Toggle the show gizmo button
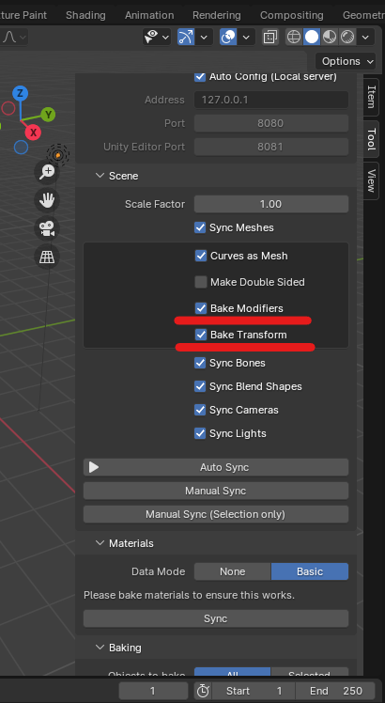This screenshot has width=385, height=703. click(186, 37)
